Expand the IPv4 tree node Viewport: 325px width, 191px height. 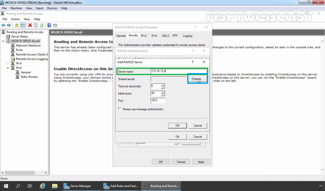coord(8,64)
